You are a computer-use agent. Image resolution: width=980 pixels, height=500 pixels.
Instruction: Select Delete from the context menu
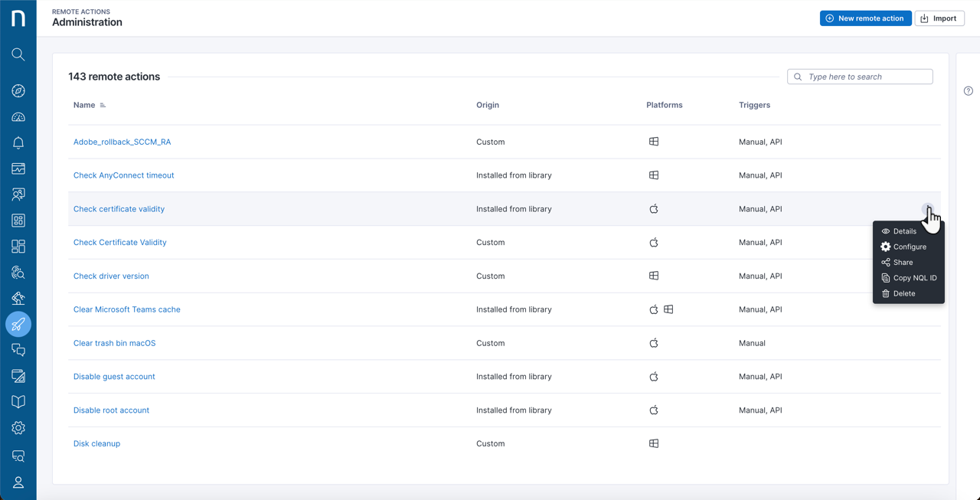pyautogui.click(x=903, y=293)
